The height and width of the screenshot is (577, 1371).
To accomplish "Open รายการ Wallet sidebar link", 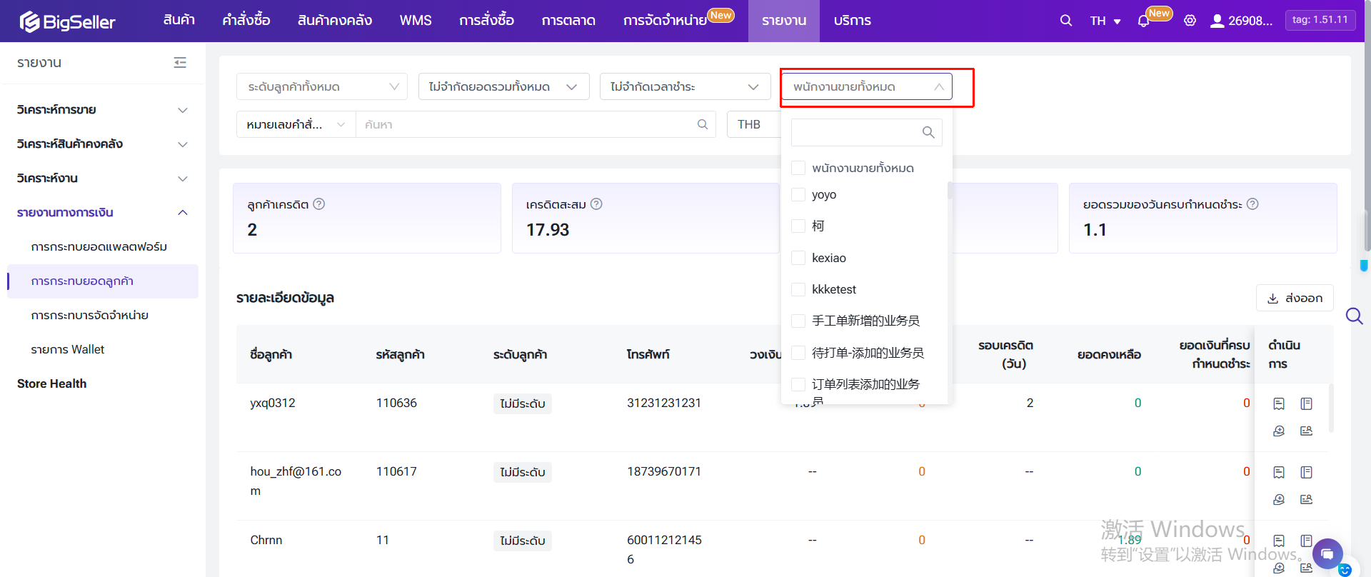I will coord(68,349).
